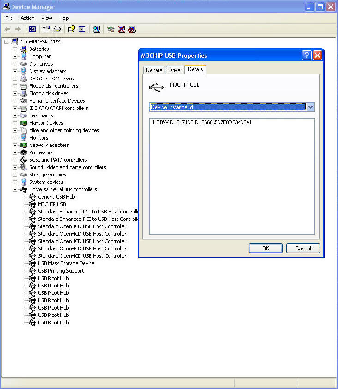338x389 pixels.
Task: Click the Generic USB Hub device icon
Action: (32, 197)
